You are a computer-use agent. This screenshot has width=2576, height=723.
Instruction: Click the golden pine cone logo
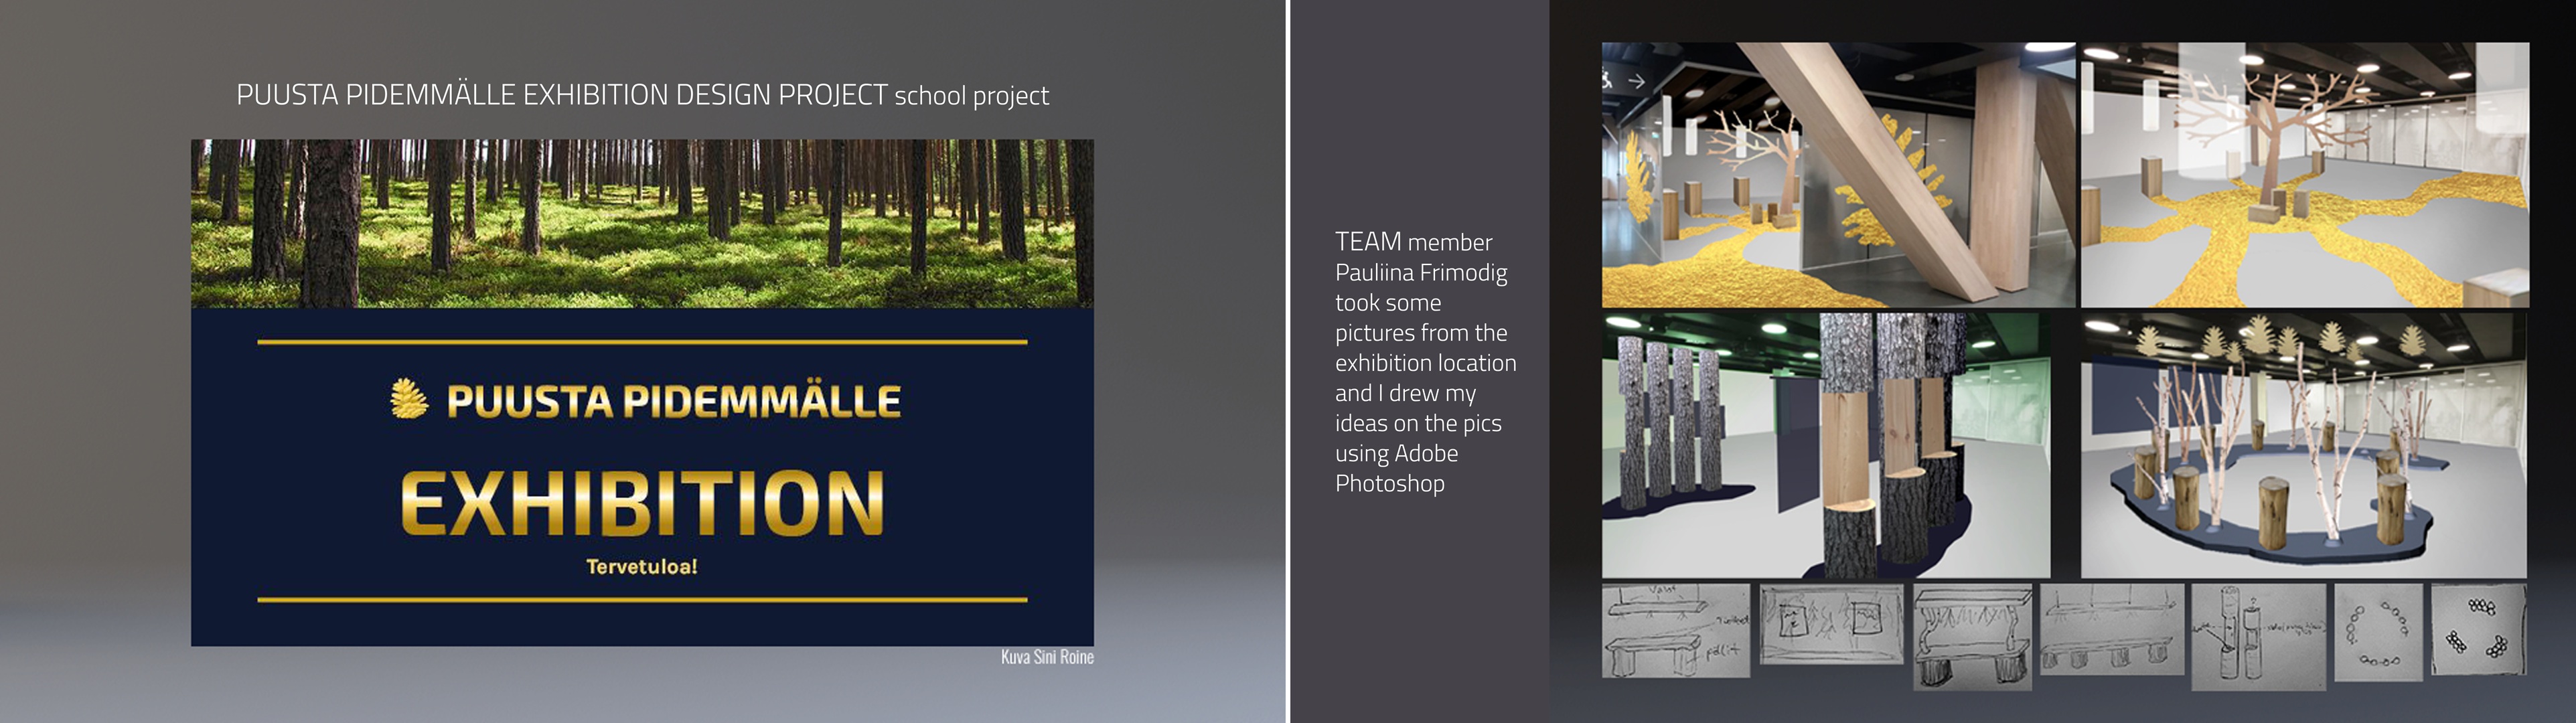tap(408, 399)
